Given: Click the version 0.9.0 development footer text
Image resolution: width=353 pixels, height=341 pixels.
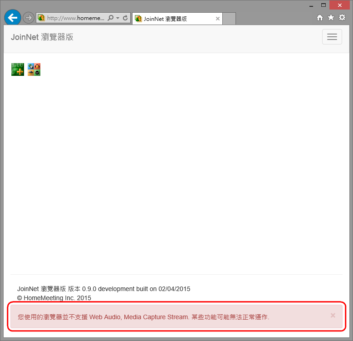Looking at the screenshot, I should click(104, 289).
